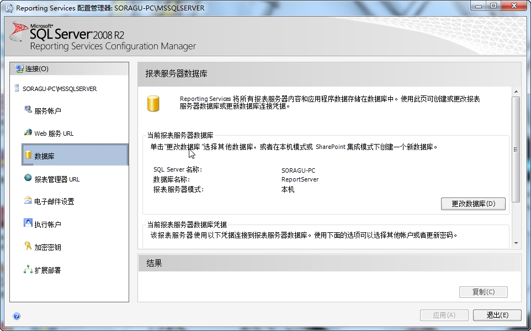Click the 结果 results heading
The image size is (531, 331).
point(155,263)
